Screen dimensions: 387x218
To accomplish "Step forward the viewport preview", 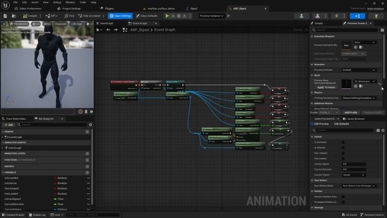I will [91, 111].
